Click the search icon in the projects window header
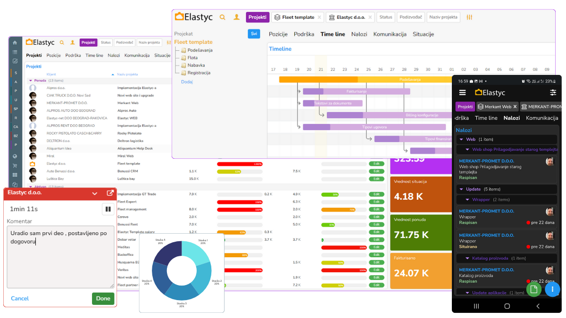Screen dimensions: 566x318 62,42
